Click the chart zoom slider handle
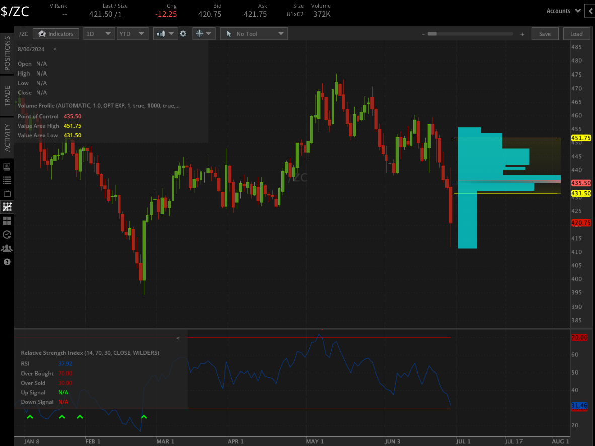The height and width of the screenshot is (446, 595). pyautogui.click(x=432, y=34)
